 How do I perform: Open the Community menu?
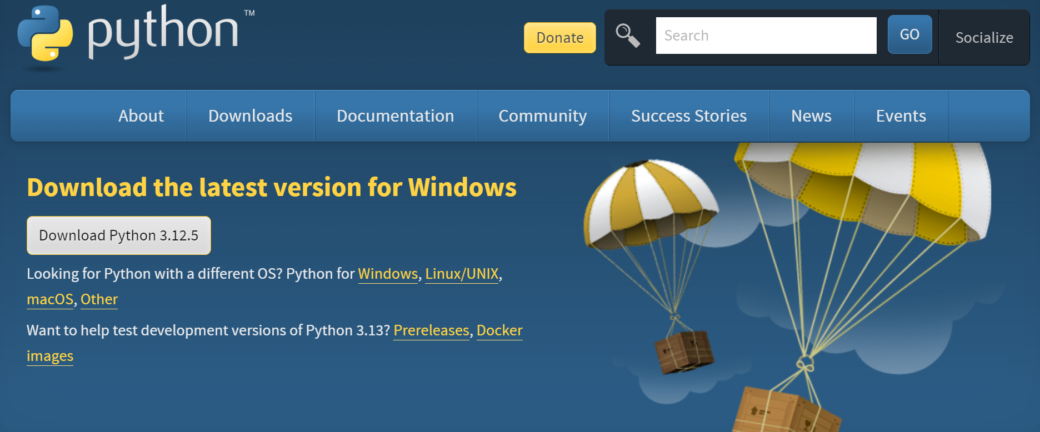[543, 116]
